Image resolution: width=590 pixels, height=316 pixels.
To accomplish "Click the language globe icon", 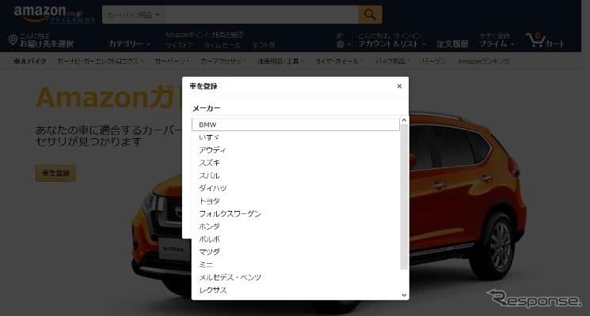I will (x=341, y=44).
